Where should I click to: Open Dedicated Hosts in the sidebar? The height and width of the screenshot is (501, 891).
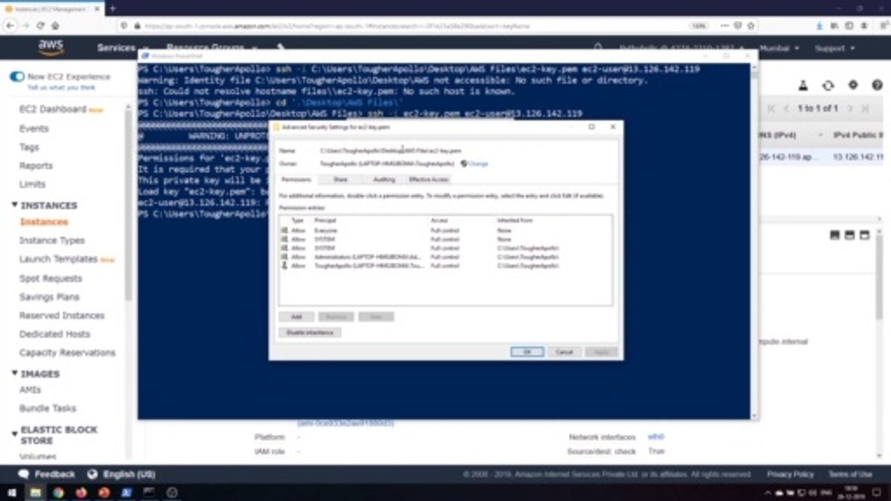(x=55, y=334)
